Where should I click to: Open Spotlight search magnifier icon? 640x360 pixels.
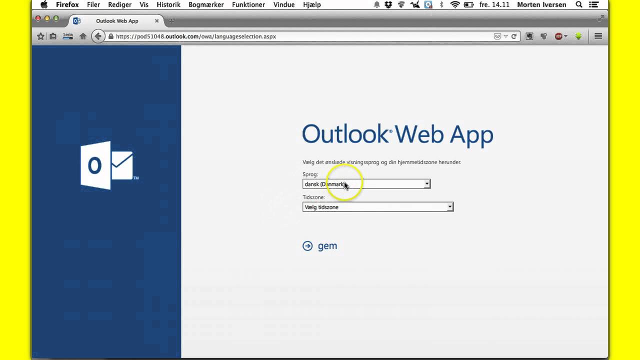[579, 4]
